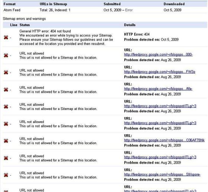The width and height of the screenshot is (208, 192).
Task: Select the Submitted column header
Action: point(112,4)
